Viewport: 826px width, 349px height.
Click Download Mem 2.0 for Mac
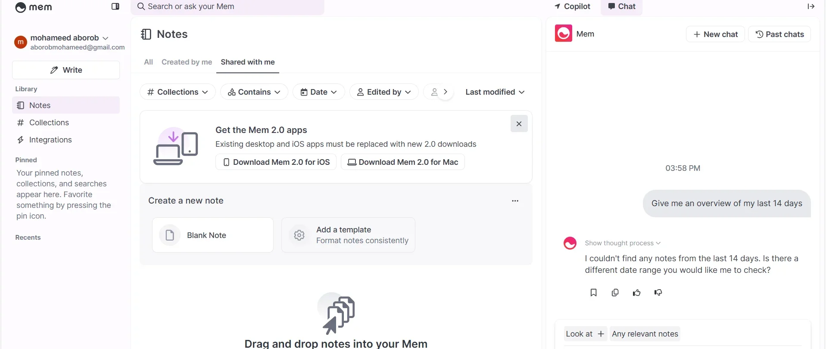pyautogui.click(x=402, y=162)
